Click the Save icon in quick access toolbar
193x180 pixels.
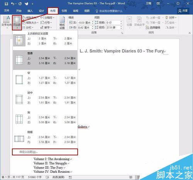pos(6,4)
